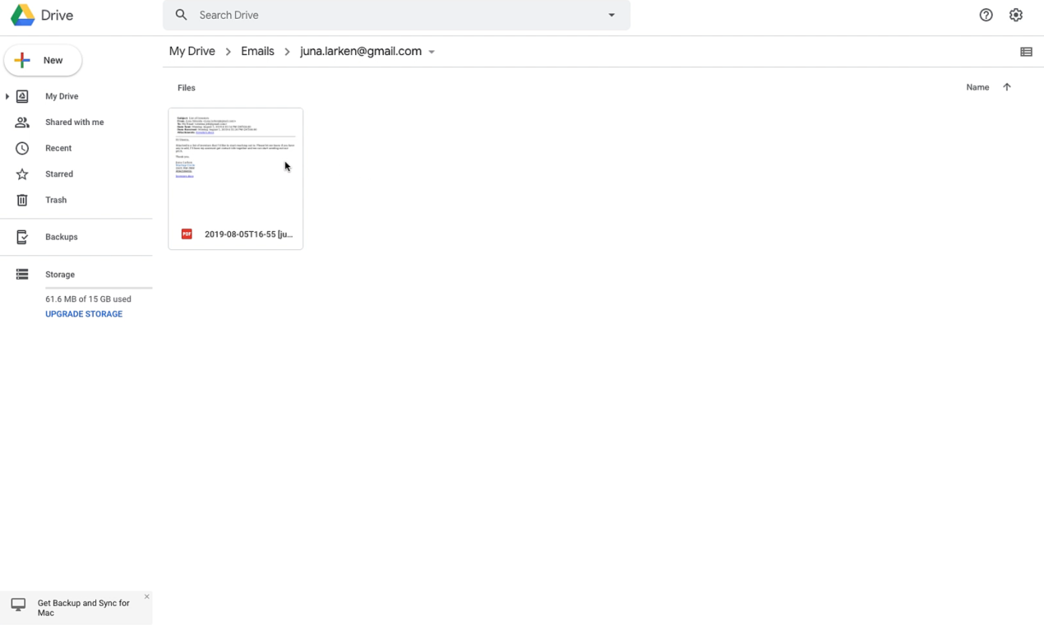The width and height of the screenshot is (1044, 625).
Task: Reverse sort order with Name arrow
Action: coord(1007,86)
